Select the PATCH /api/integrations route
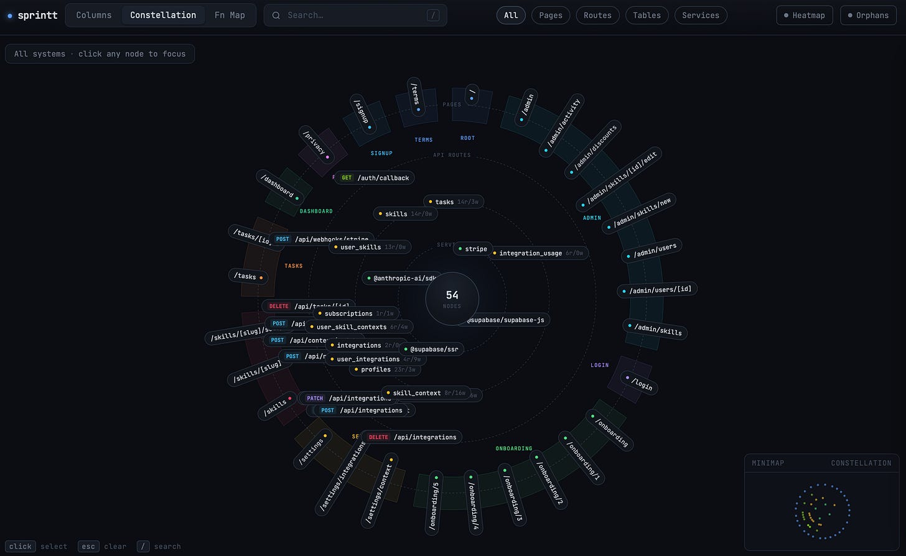The height and width of the screenshot is (556, 906). 347,398
